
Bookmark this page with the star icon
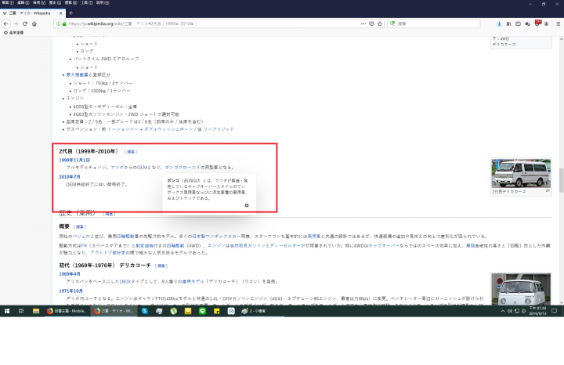click(x=380, y=23)
